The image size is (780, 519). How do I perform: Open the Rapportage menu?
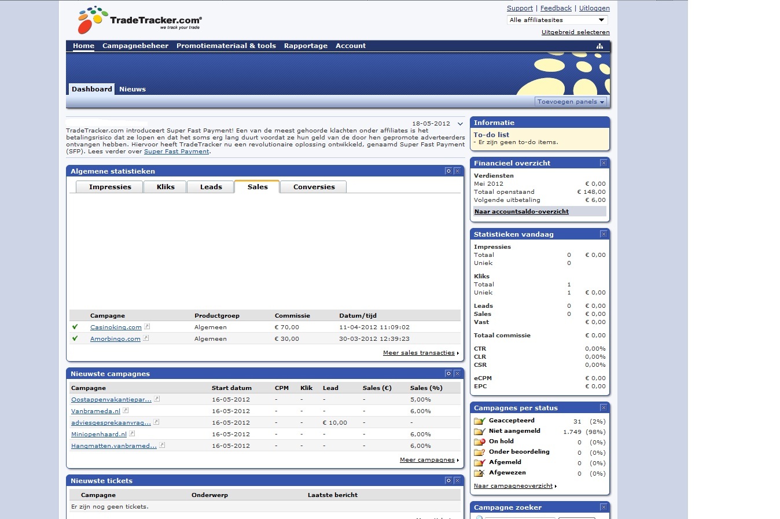306,46
